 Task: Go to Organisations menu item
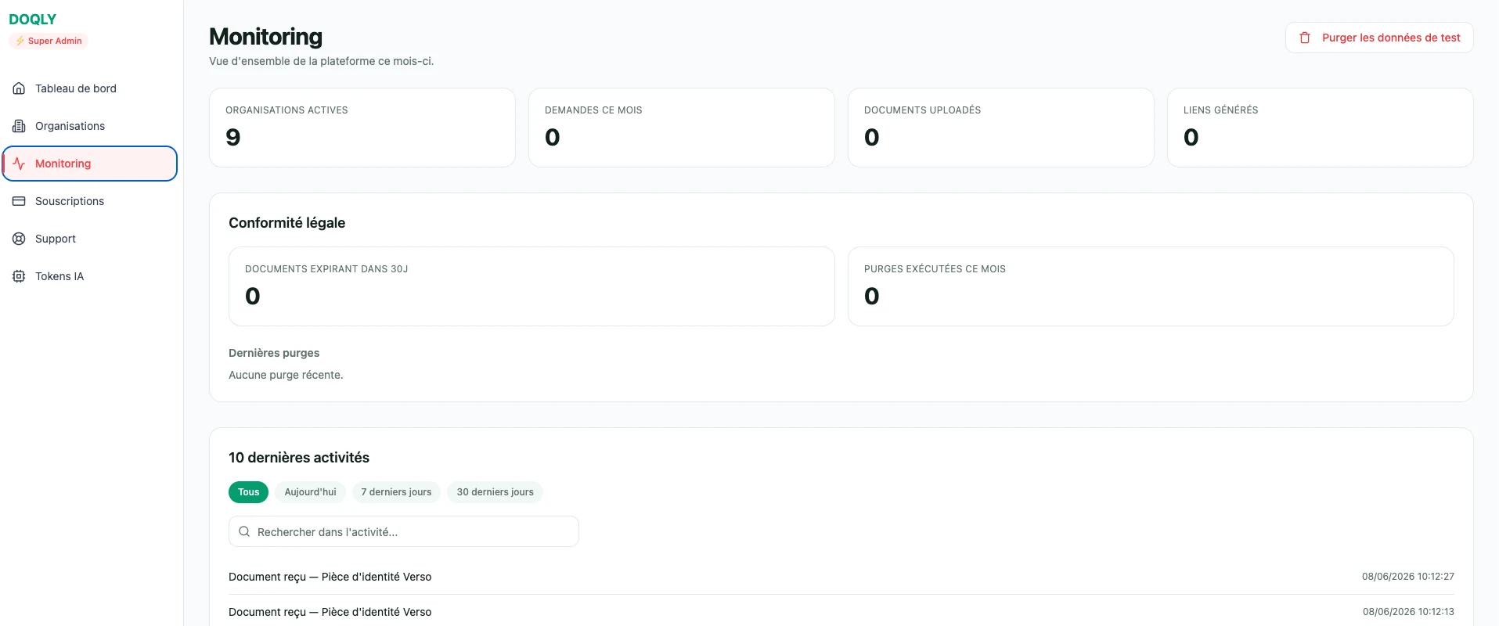click(x=90, y=126)
